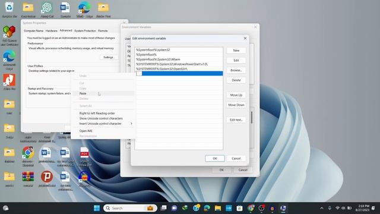Click the microphone tray icon
This screenshot has width=380, height=214.
[330, 208]
